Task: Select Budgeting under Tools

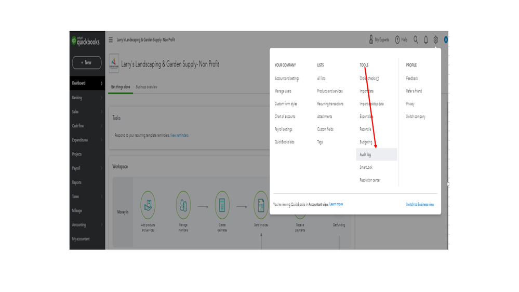Action: pos(366,142)
